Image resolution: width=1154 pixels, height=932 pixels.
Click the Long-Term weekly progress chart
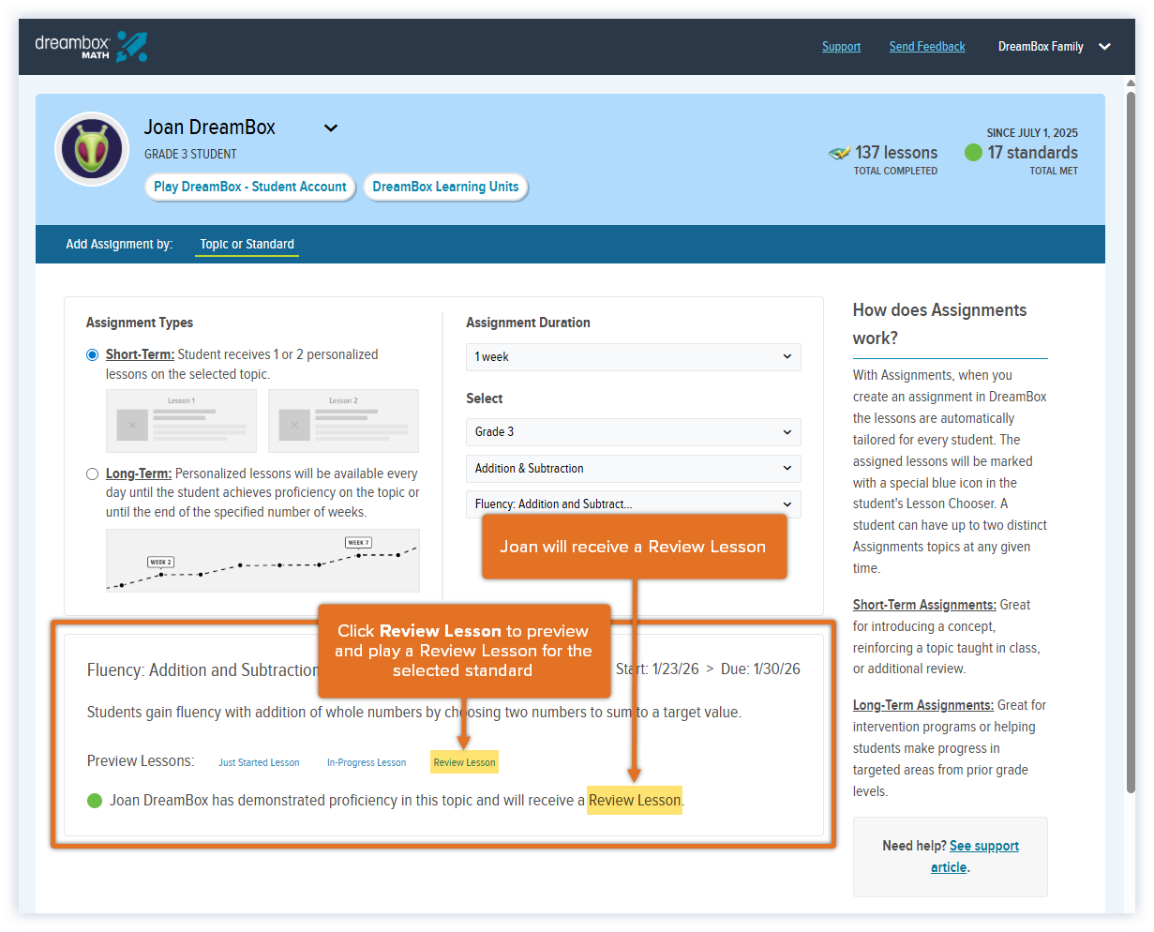click(x=262, y=561)
